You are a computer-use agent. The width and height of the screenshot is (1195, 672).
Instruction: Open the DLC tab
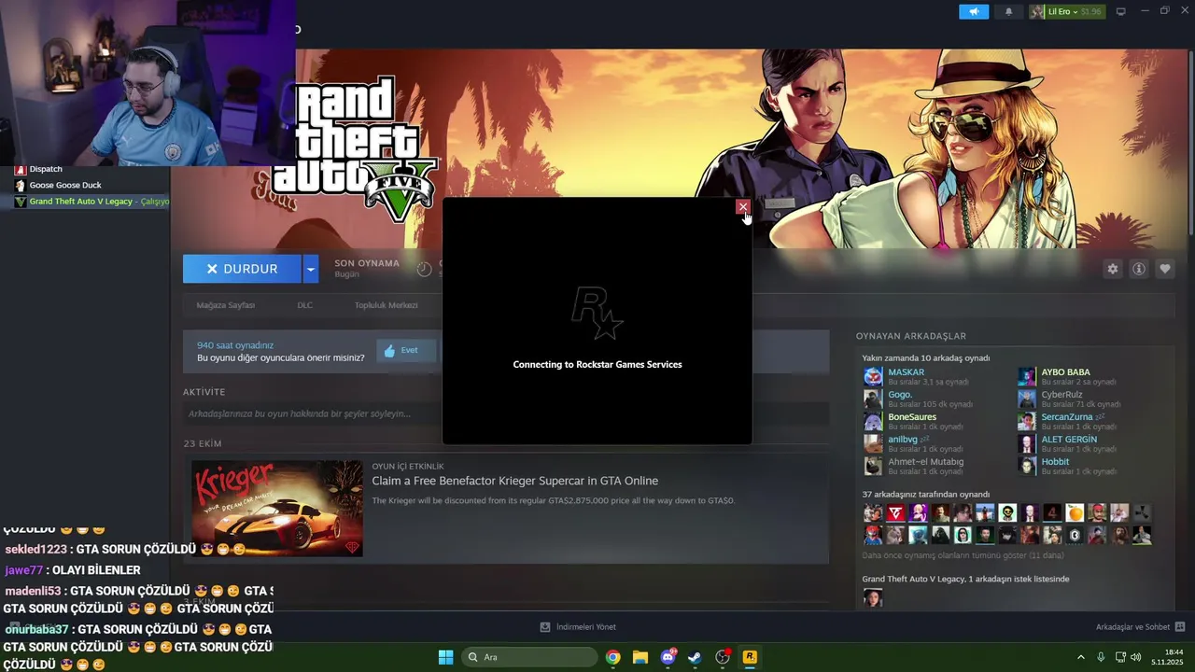coord(304,305)
